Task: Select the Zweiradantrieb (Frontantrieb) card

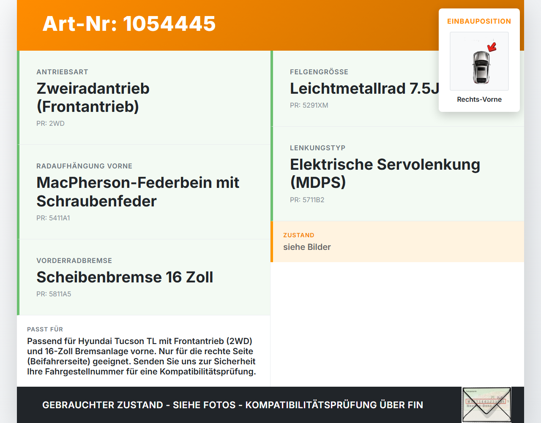Action: (144, 98)
